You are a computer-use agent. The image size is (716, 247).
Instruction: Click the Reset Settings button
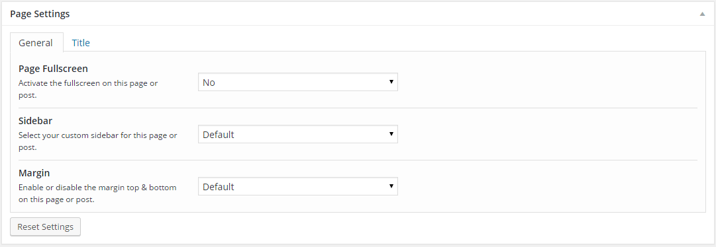coord(45,227)
